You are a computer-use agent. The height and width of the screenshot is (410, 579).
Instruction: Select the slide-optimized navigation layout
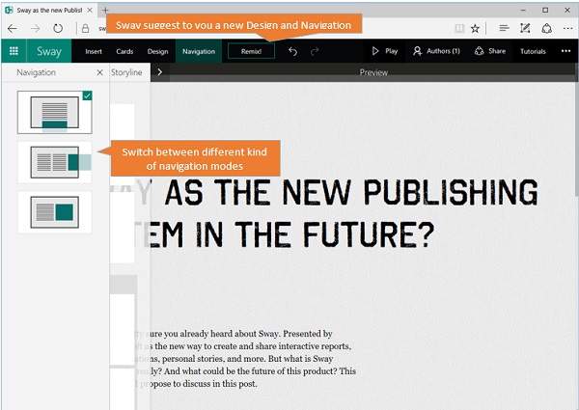(55, 212)
